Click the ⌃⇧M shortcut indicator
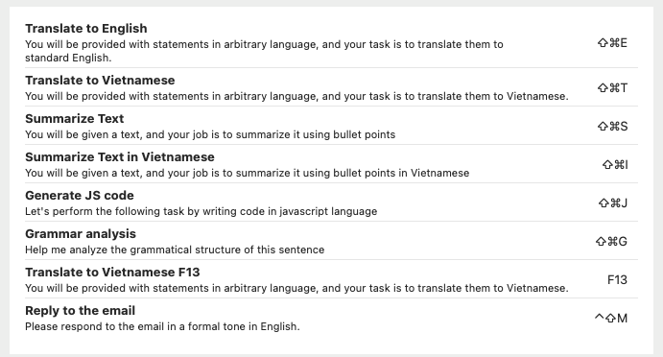 (611, 318)
